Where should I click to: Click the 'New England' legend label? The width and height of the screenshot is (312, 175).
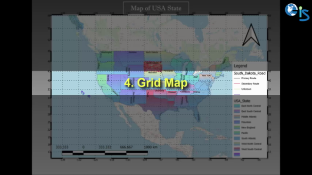248,127
